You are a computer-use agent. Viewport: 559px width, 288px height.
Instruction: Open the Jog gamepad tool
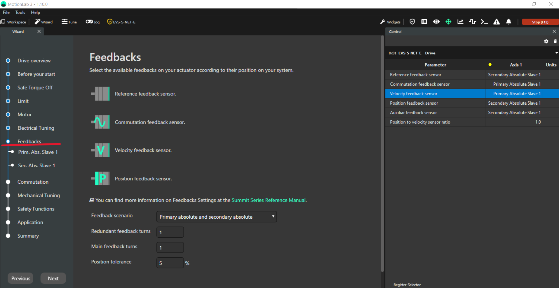pyautogui.click(x=93, y=22)
